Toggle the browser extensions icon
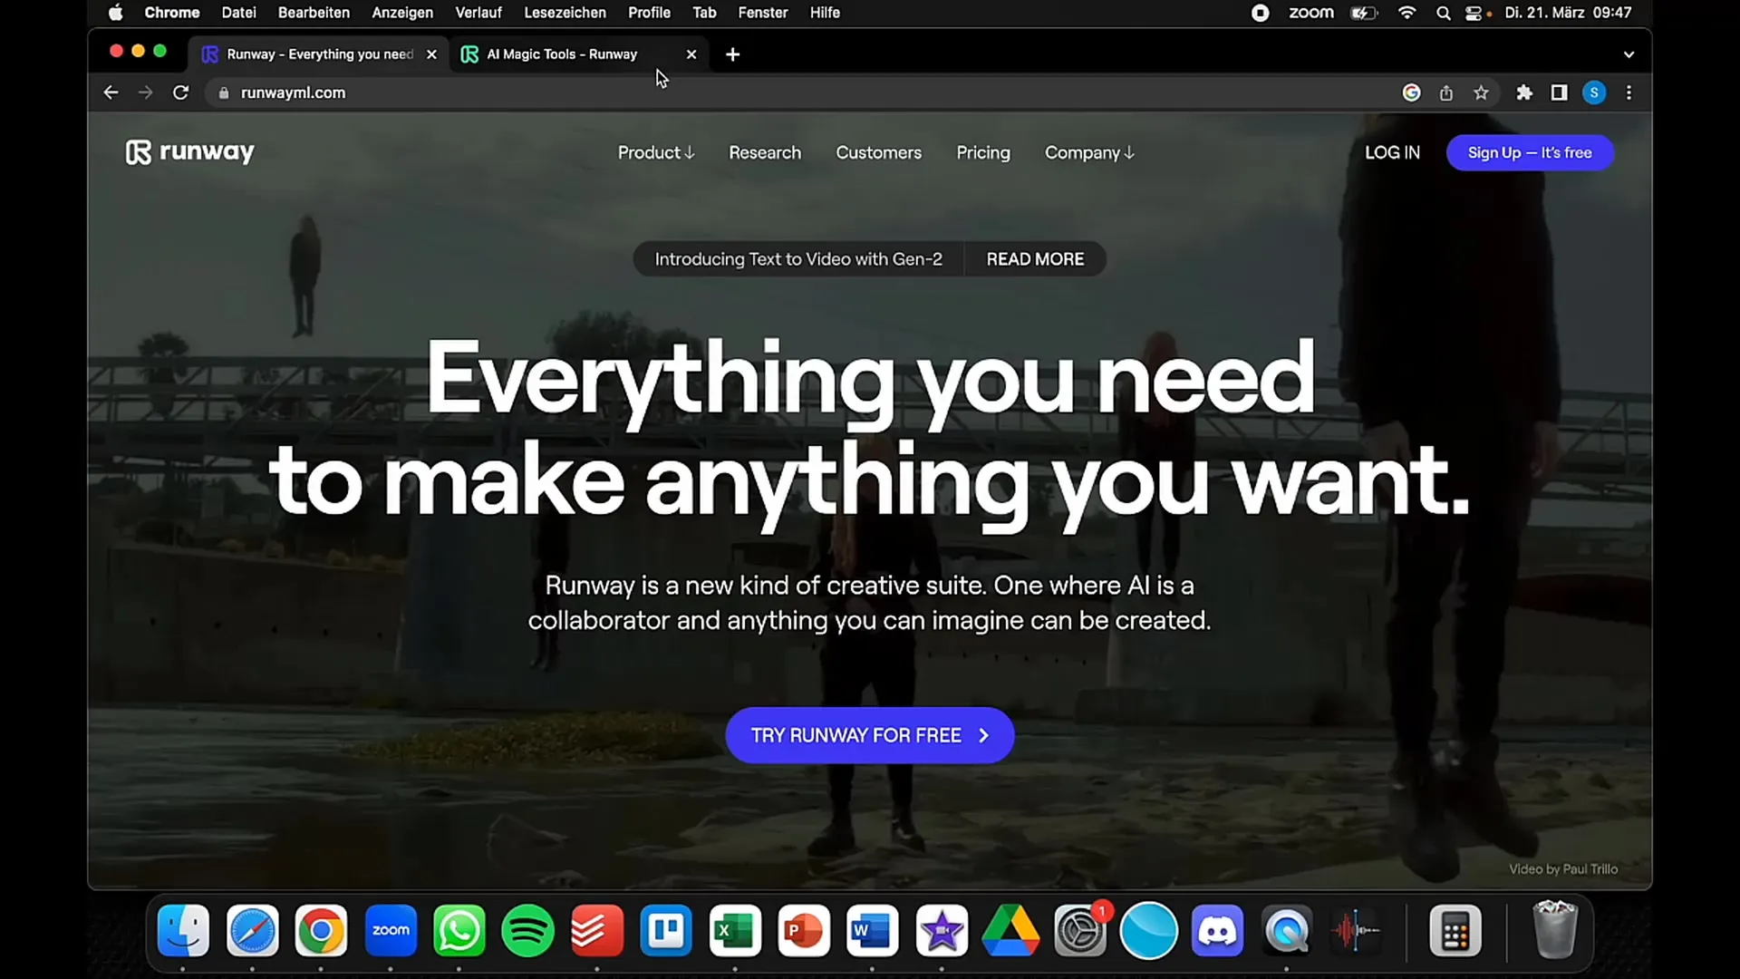Viewport: 1740px width, 979px height. (1525, 92)
